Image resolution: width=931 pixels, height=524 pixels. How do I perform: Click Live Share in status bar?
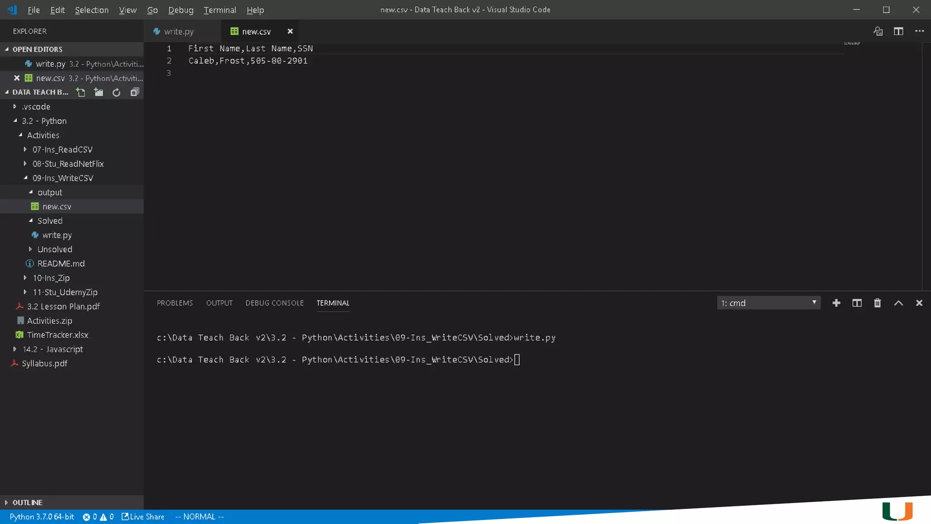point(143,517)
